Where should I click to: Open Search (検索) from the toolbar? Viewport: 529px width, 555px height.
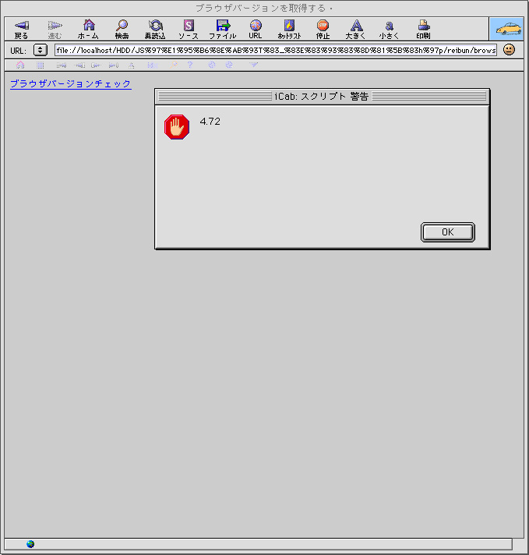coord(122,30)
